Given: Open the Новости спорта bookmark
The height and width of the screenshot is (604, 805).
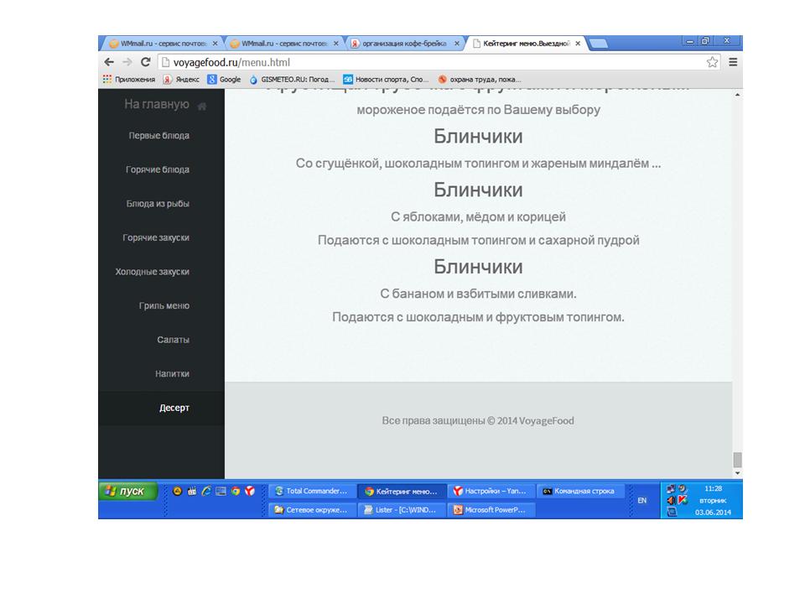Looking at the screenshot, I should tap(386, 79).
